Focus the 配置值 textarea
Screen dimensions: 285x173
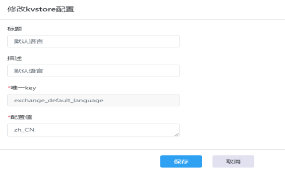pos(93,130)
